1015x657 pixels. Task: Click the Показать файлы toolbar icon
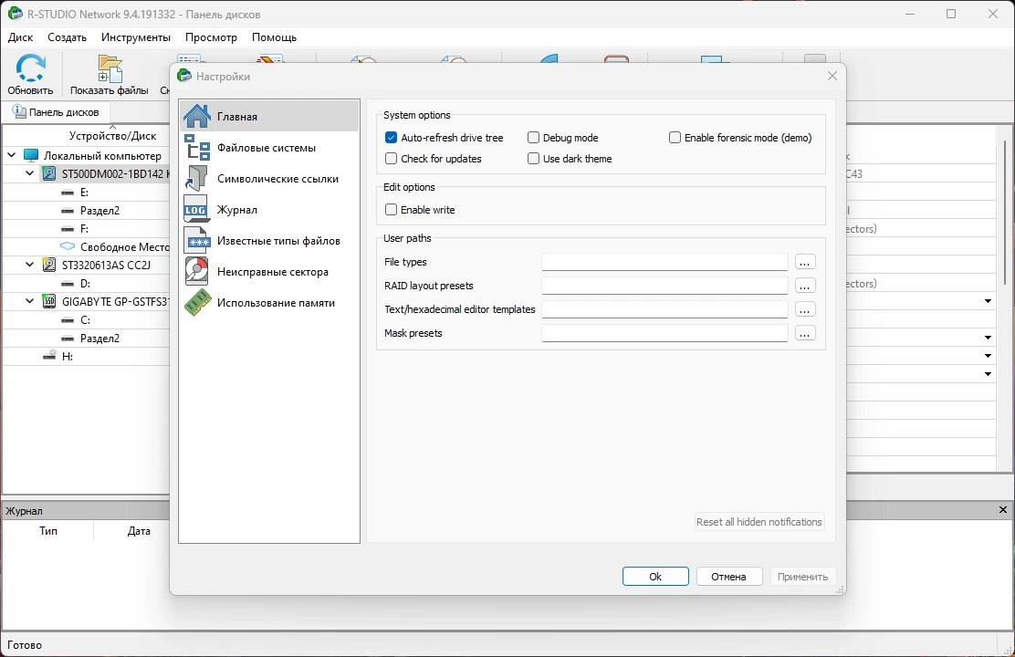110,69
